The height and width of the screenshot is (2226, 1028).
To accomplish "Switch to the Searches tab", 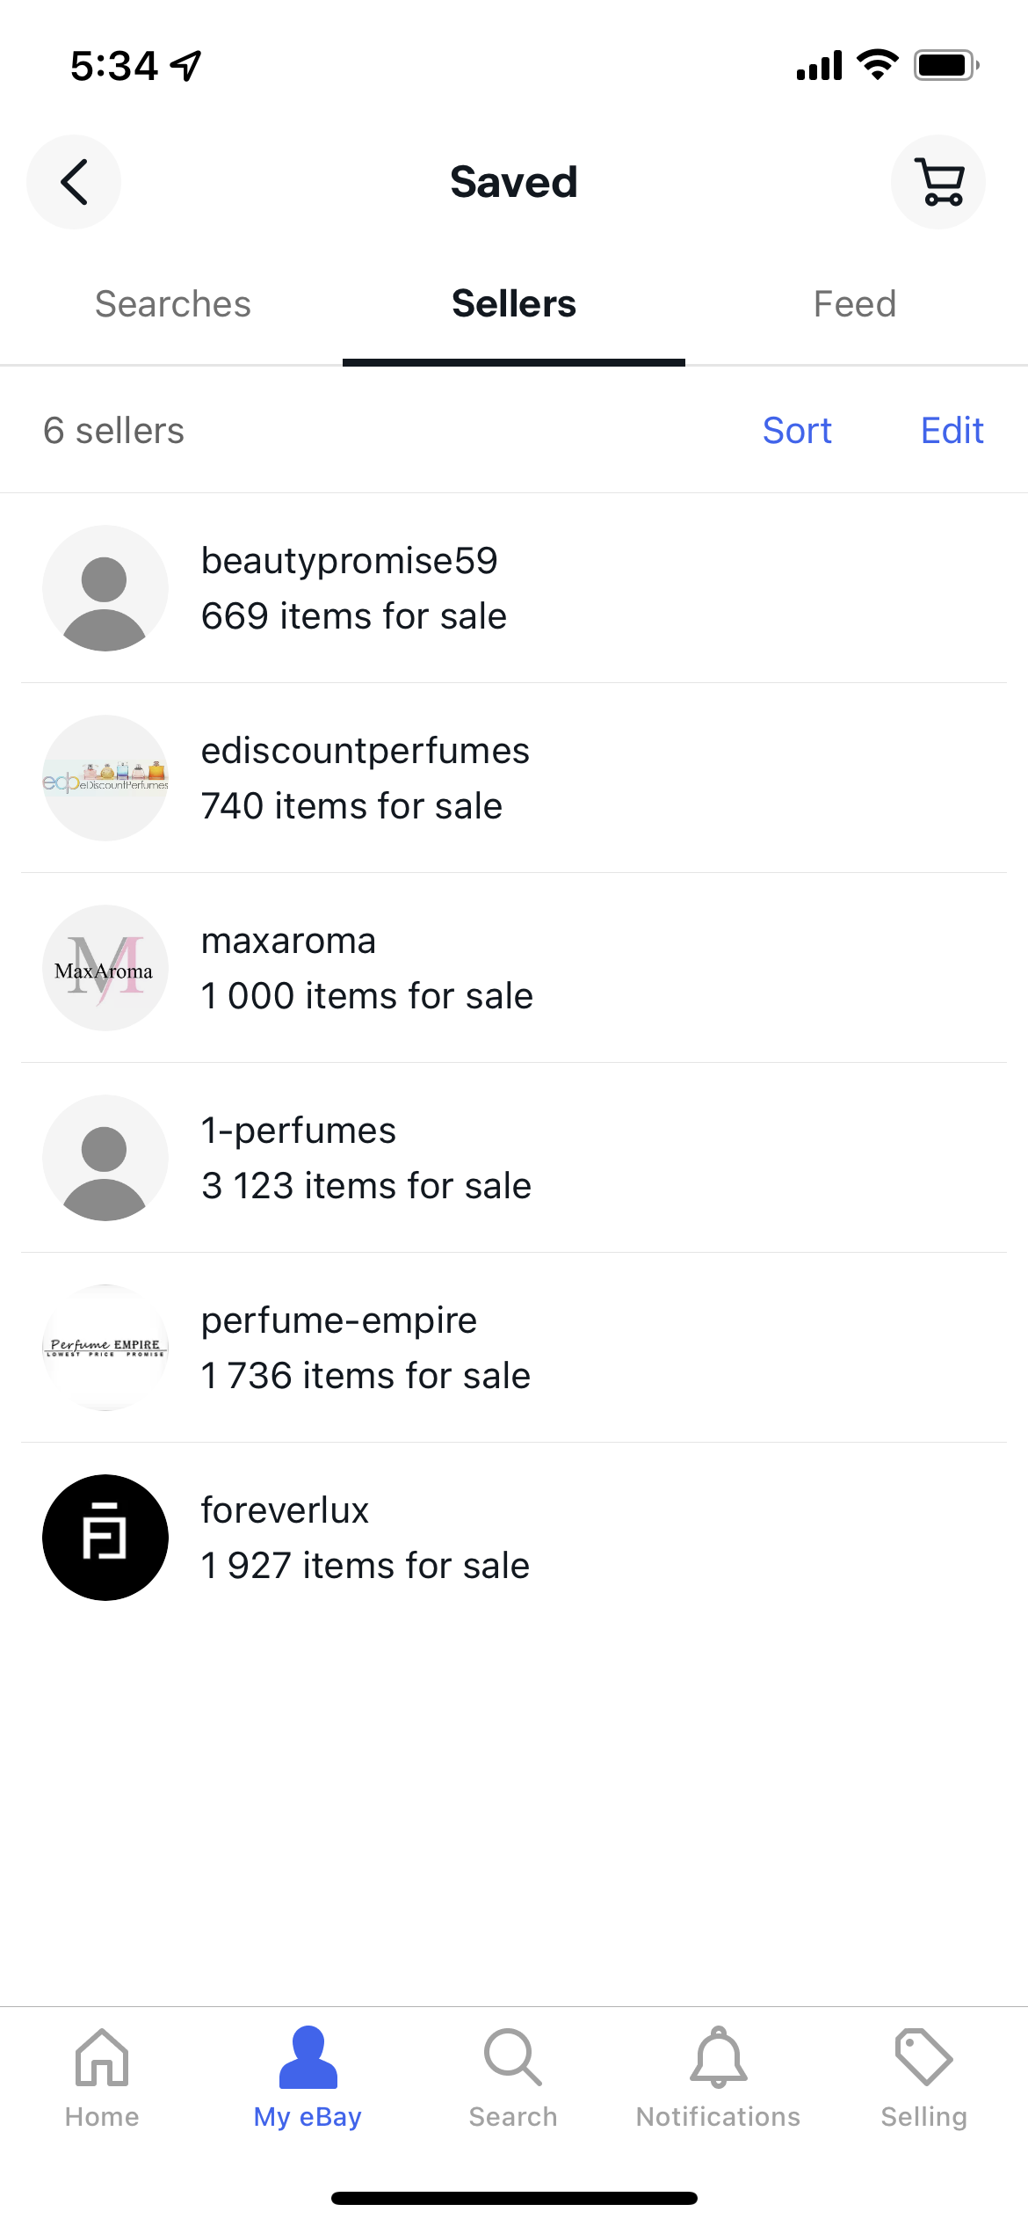I will (173, 304).
